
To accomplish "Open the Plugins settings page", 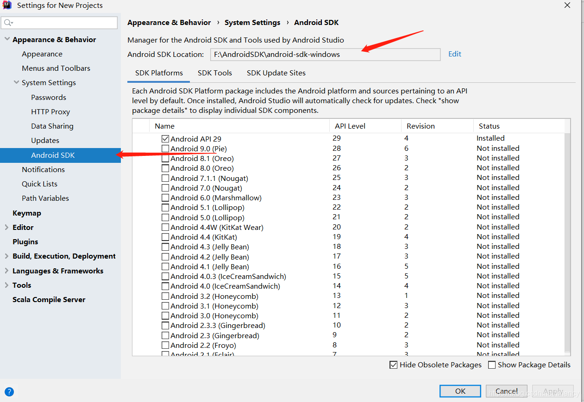I will [25, 241].
